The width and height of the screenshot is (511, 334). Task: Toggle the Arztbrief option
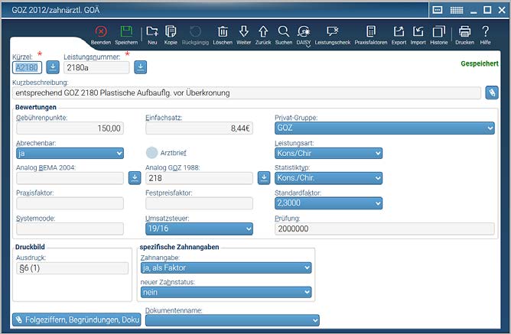[152, 153]
